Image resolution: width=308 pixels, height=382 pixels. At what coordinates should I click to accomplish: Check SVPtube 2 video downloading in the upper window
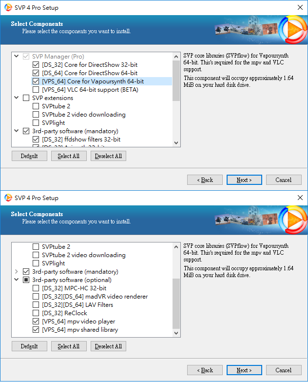(36, 115)
